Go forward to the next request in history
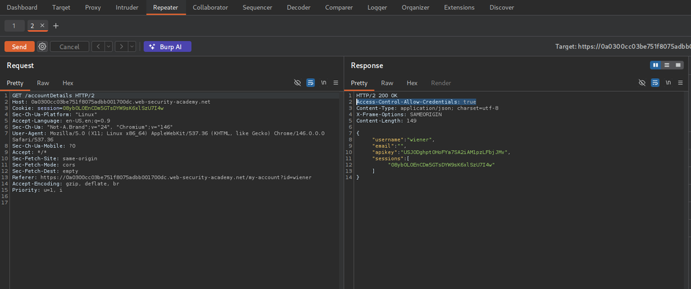Image resolution: width=691 pixels, height=289 pixels. click(x=121, y=46)
